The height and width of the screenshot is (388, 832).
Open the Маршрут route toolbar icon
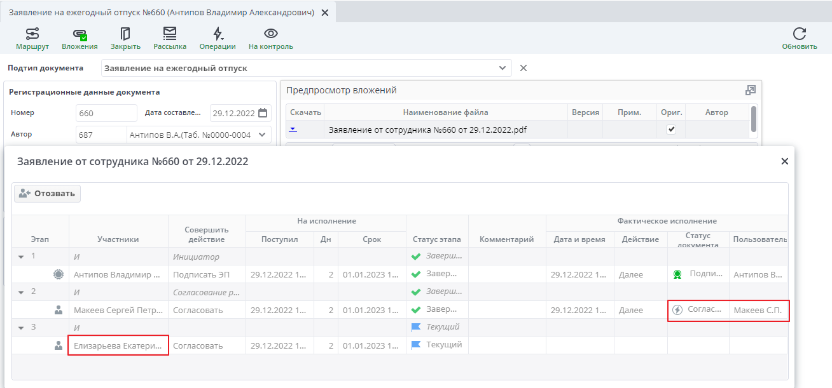32,34
